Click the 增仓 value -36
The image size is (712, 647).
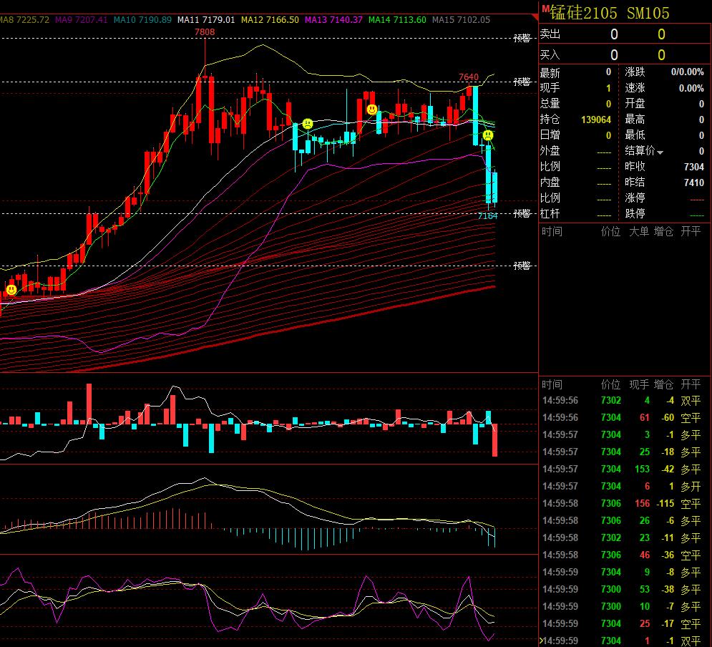668,555
